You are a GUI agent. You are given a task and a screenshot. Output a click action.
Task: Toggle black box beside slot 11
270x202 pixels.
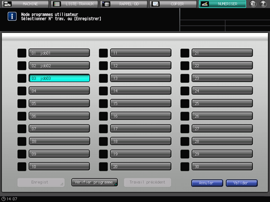pos(103,53)
